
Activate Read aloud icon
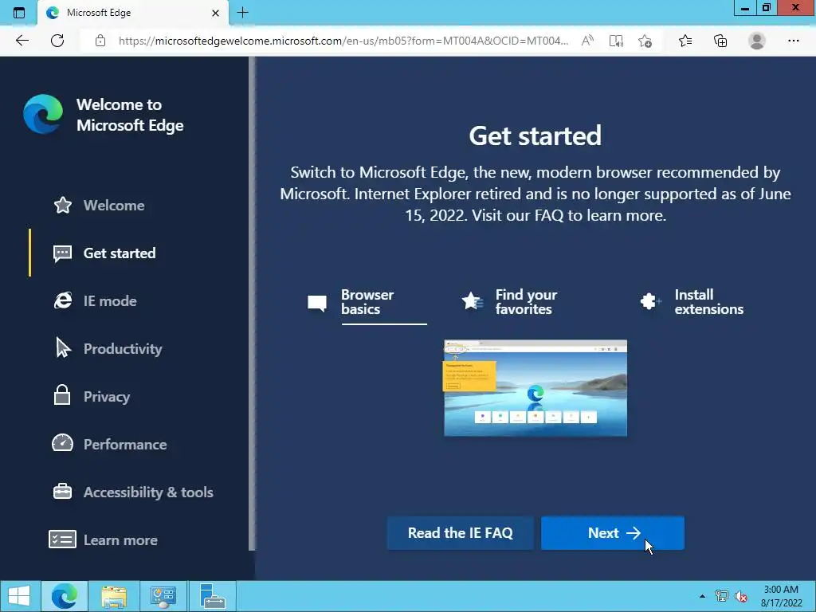coord(587,41)
